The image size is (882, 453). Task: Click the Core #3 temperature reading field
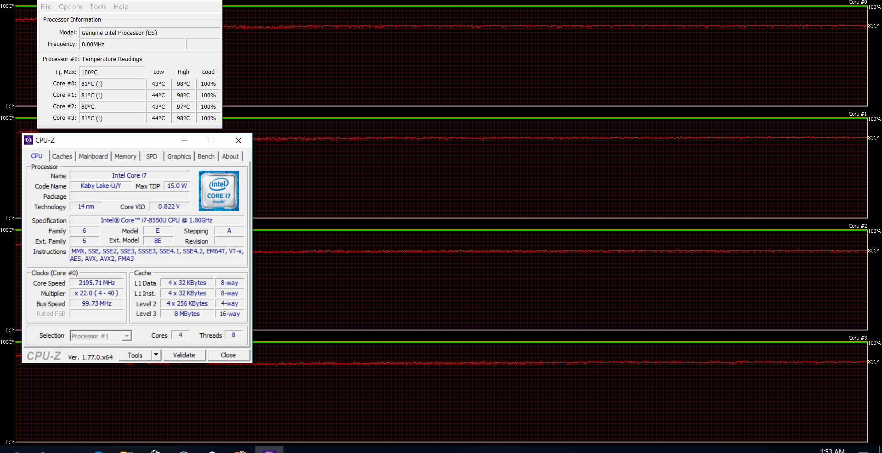pos(112,118)
